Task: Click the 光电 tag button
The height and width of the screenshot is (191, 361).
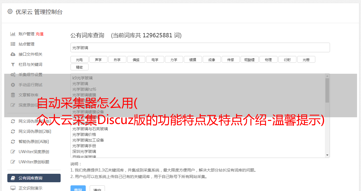Action: tap(79, 60)
